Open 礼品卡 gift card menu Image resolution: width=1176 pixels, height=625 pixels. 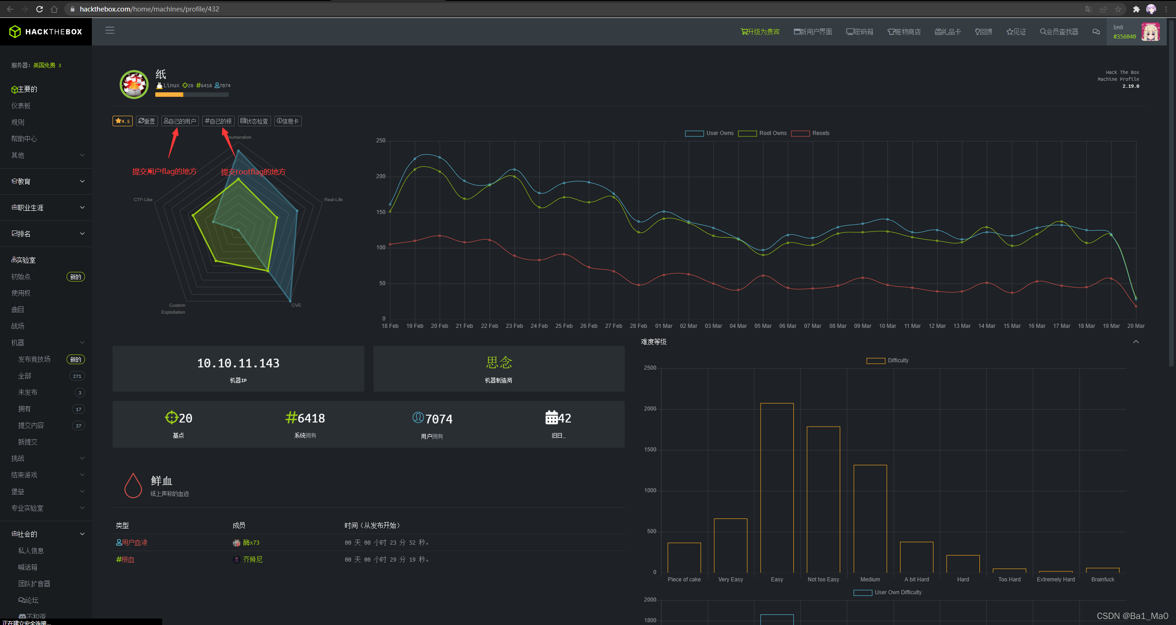click(x=948, y=32)
